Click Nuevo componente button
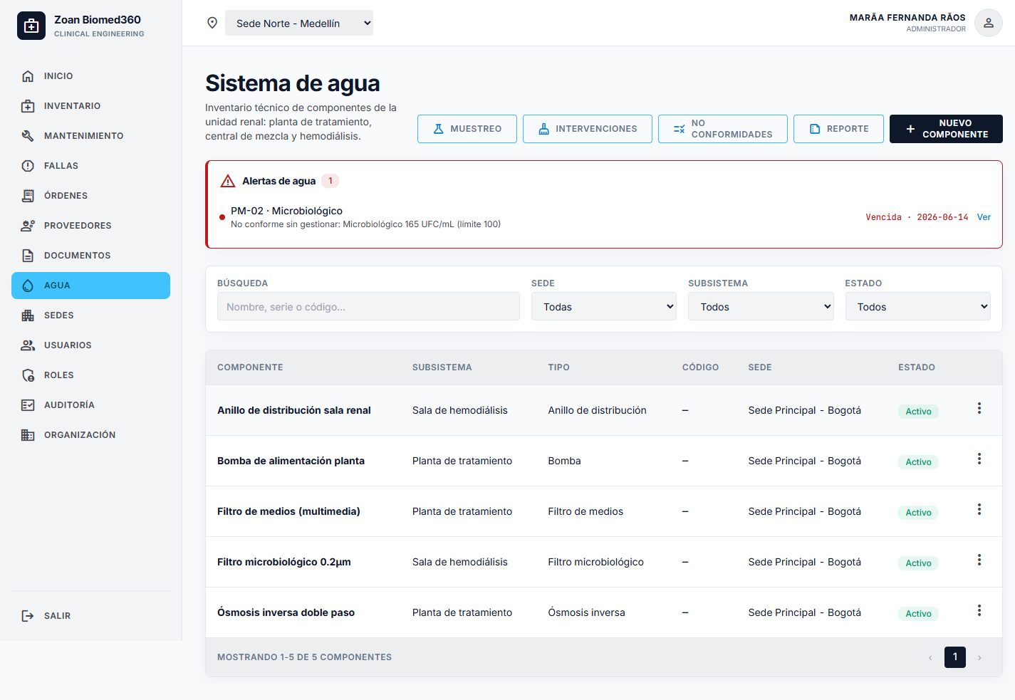Viewport: 1015px width, 700px height. [946, 129]
